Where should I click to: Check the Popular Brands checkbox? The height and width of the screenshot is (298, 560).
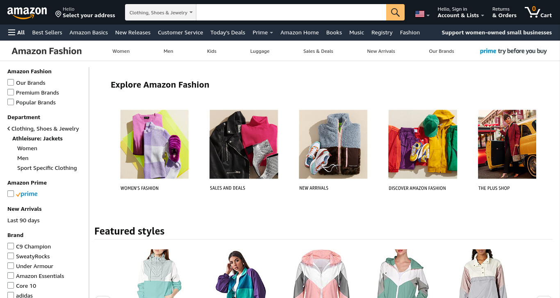[11, 102]
